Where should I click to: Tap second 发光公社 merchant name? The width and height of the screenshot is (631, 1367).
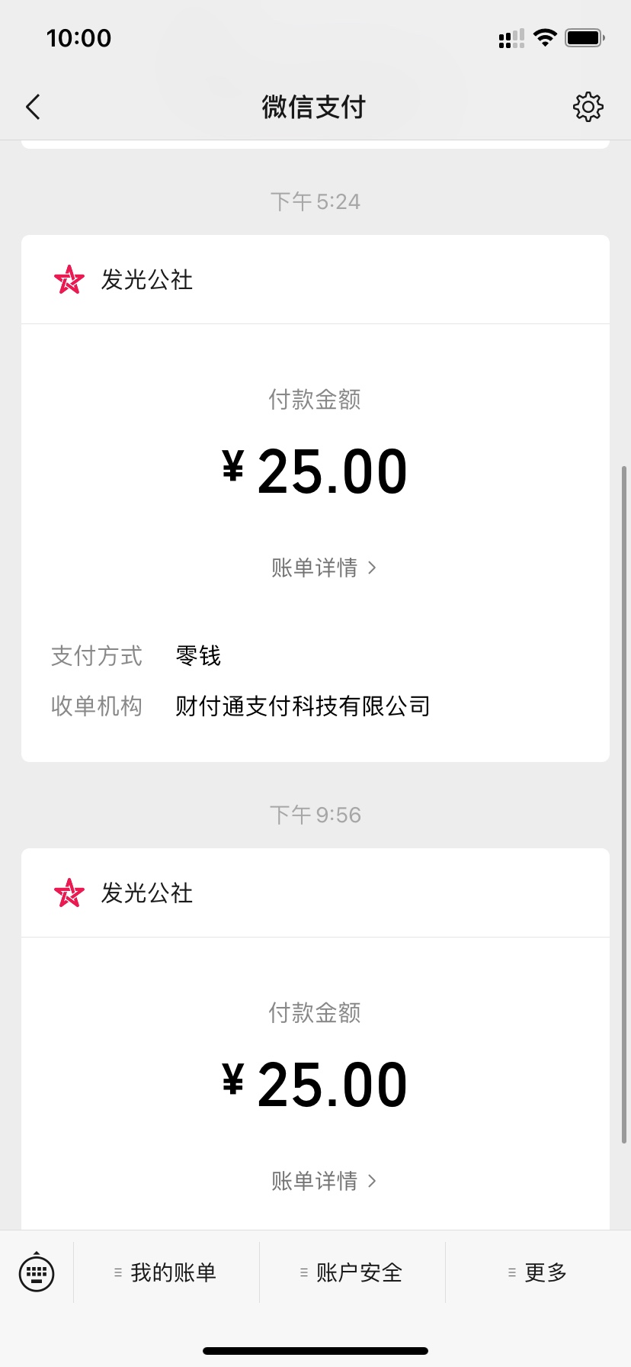147,893
